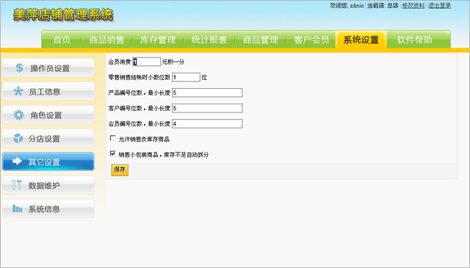The height and width of the screenshot is (268, 470).
Task: Open the 分店设置 sidebar item
Action: 48,138
